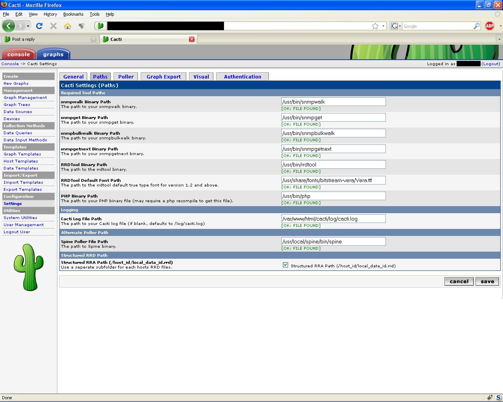This screenshot has width=503, height=402.
Task: Click the Forward navigation arrow
Action: pos(20,26)
